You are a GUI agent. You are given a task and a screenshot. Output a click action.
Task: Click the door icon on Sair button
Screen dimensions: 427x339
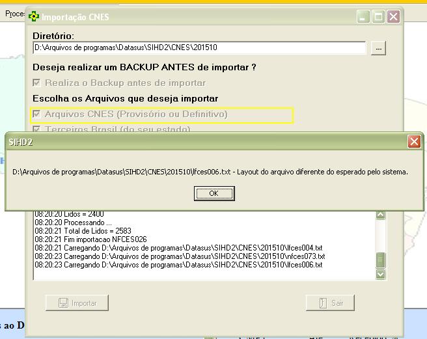pos(323,303)
